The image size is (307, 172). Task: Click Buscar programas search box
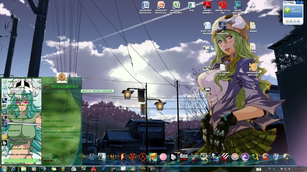(x=21, y=161)
